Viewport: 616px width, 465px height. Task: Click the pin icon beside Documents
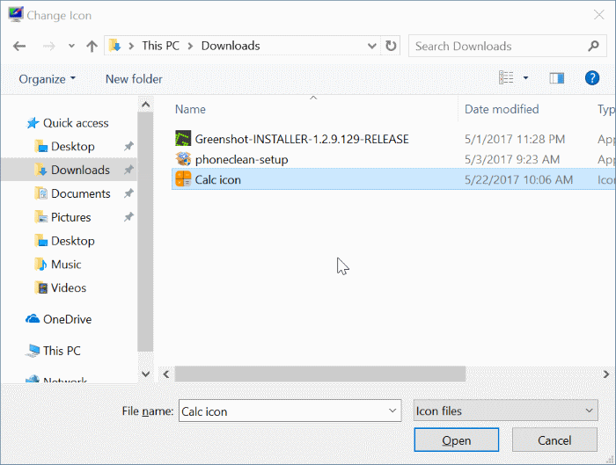[x=128, y=193]
